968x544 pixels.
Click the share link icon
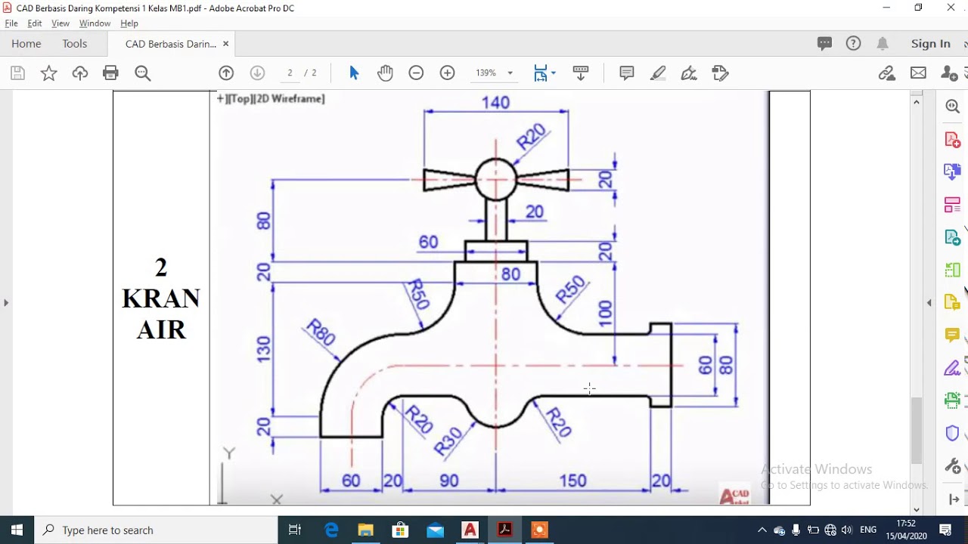coord(887,73)
